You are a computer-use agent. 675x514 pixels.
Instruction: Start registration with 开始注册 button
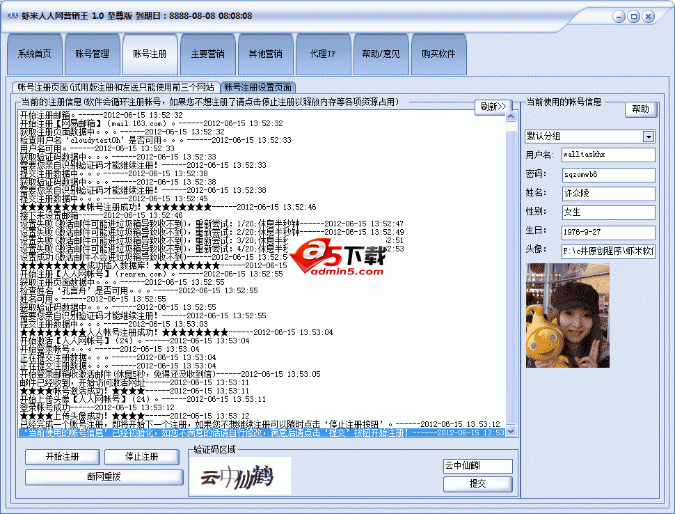tap(63, 457)
